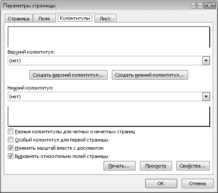Image resolution: width=218 pixels, height=193 pixels.
Task: Open Просмотр print preview button
Action: [156, 166]
